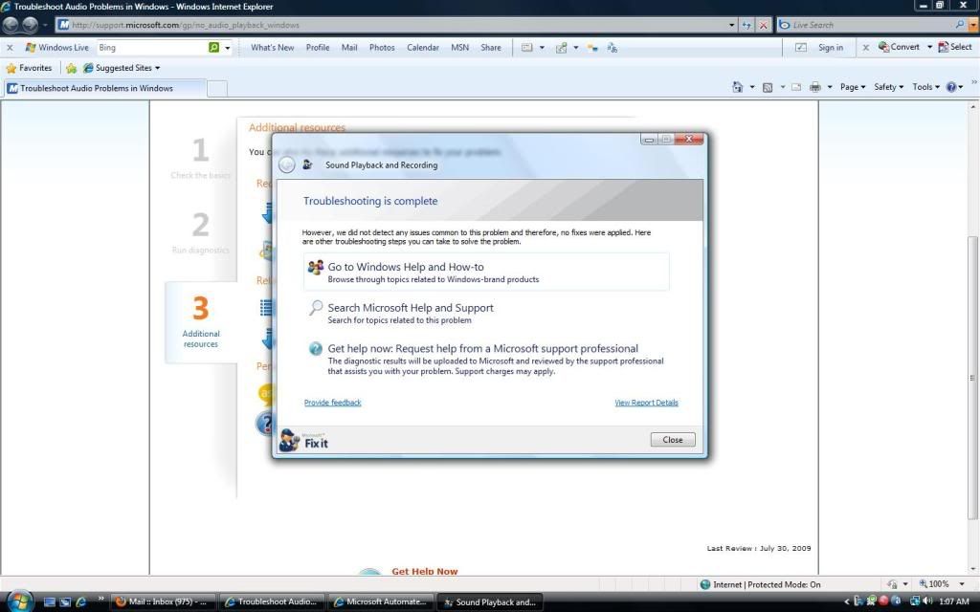The height and width of the screenshot is (612, 980).
Task: Open the Bing search options dropdown
Action: [x=228, y=48]
